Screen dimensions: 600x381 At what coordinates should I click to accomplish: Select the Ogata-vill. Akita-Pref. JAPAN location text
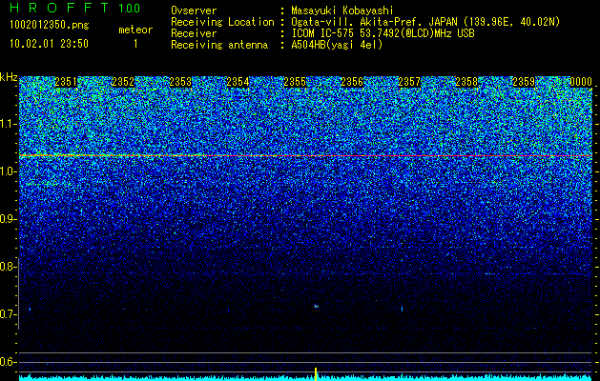tap(425, 22)
